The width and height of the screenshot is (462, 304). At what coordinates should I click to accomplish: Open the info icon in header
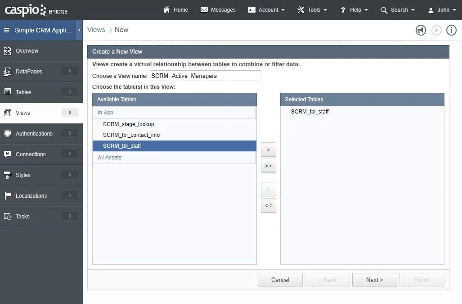coord(451,30)
